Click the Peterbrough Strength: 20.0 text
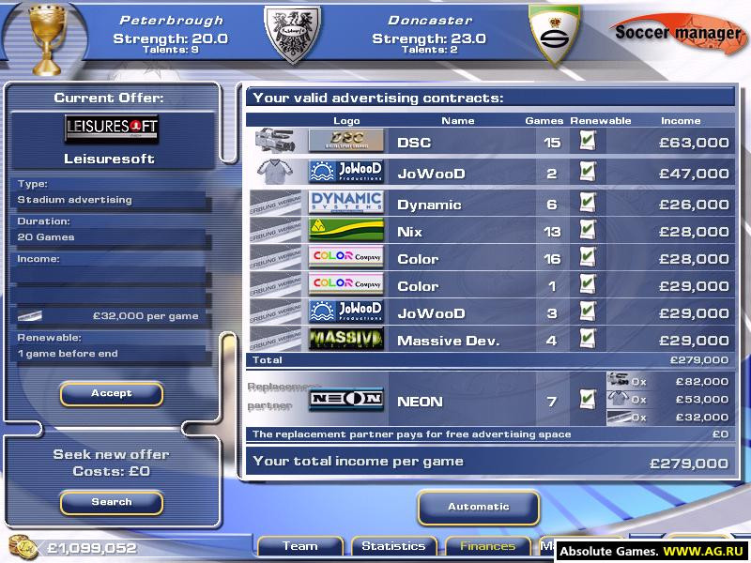 pyautogui.click(x=171, y=38)
